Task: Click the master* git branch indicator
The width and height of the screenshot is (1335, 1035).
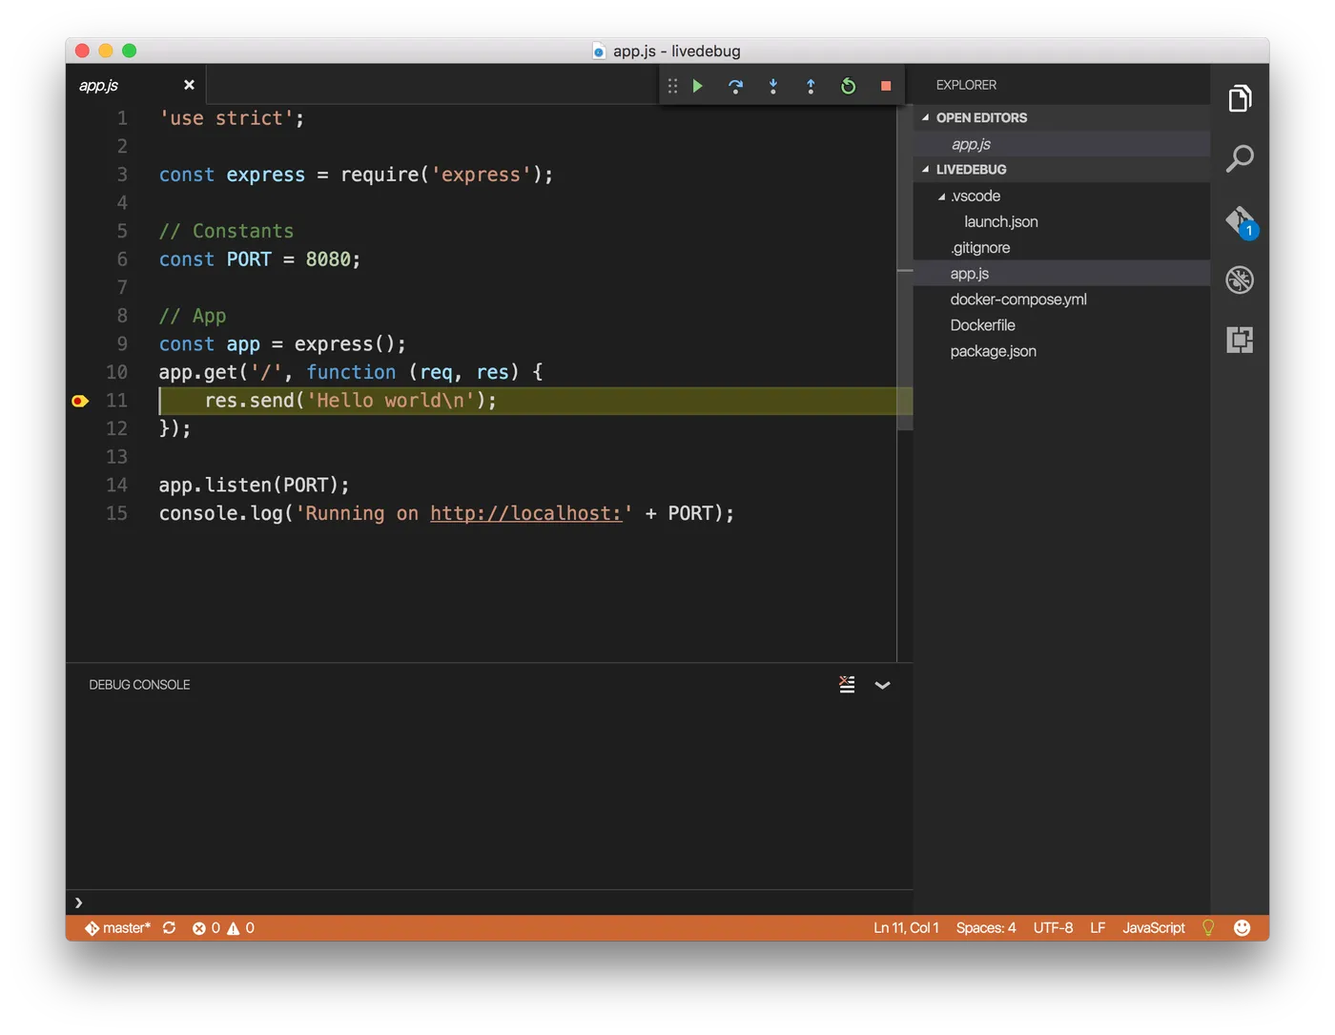Action: pyautogui.click(x=117, y=927)
